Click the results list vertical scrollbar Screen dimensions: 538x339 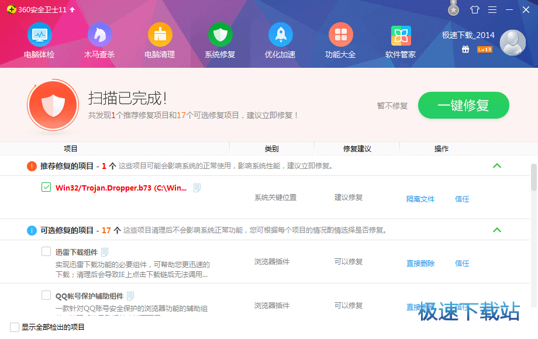(534, 177)
